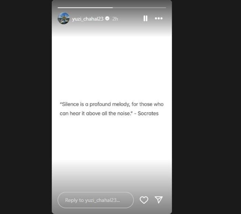Open yuzi_chahal23's profile picture

(63, 18)
